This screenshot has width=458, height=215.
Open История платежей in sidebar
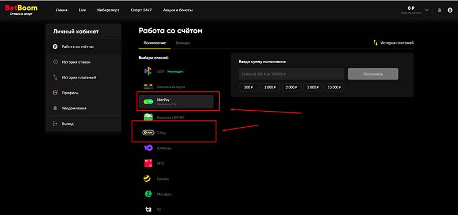83,77
